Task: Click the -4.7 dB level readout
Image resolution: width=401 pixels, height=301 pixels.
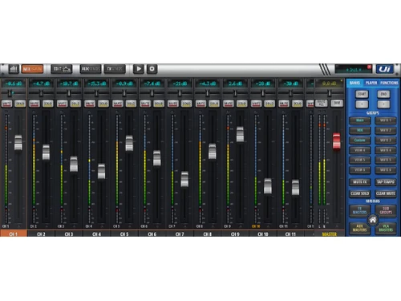Action: point(41,83)
